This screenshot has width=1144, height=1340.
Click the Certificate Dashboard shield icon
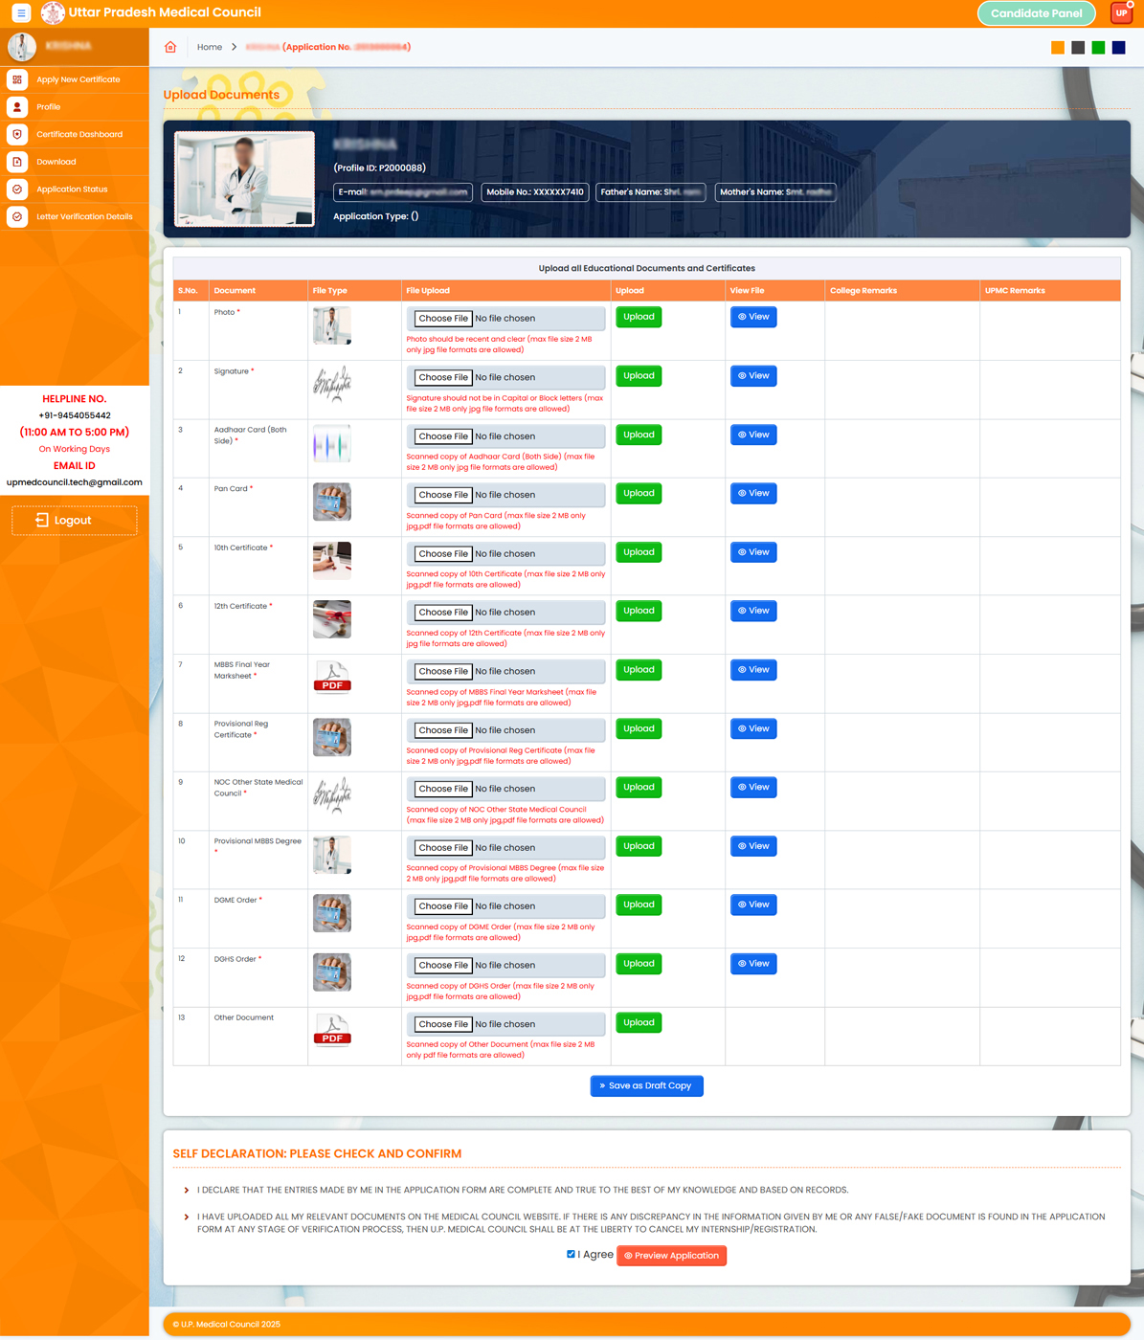(x=17, y=135)
